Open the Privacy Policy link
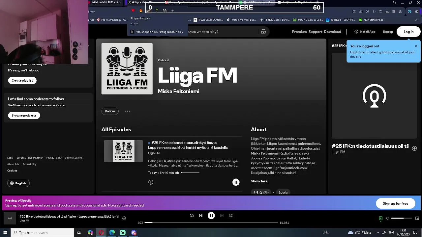422x237 pixels. point(54,158)
